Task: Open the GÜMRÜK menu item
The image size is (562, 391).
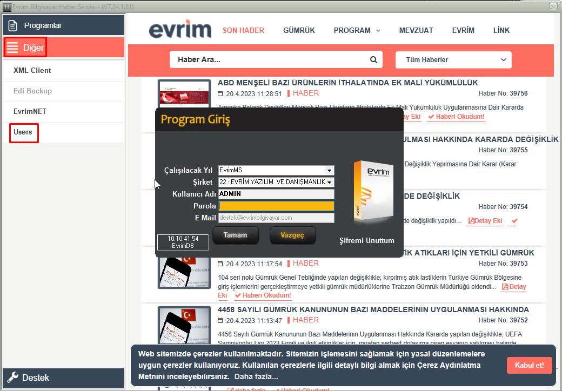Action: (x=299, y=30)
